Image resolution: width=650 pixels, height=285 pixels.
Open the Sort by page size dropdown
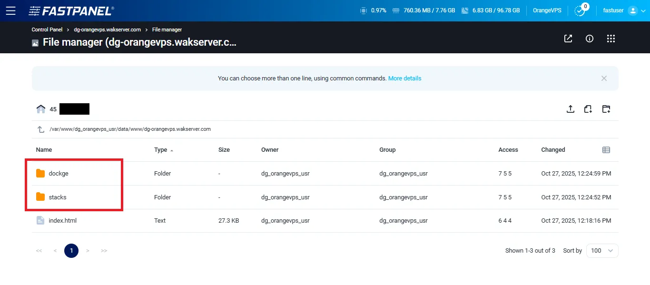coord(601,250)
